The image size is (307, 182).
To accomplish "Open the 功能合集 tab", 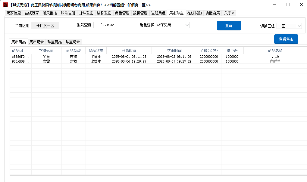I will (213, 13).
